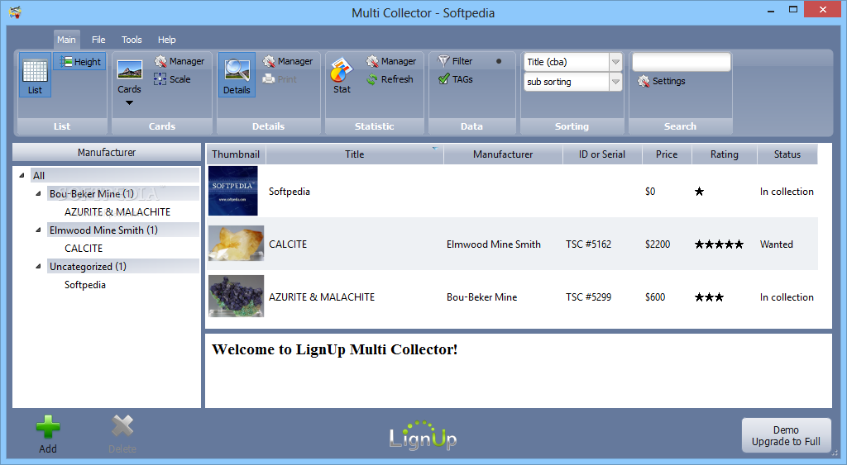Toggle the Details panel button
The height and width of the screenshot is (465, 847).
[237, 75]
